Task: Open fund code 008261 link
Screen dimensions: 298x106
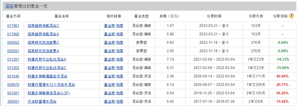Action: coord(13,51)
